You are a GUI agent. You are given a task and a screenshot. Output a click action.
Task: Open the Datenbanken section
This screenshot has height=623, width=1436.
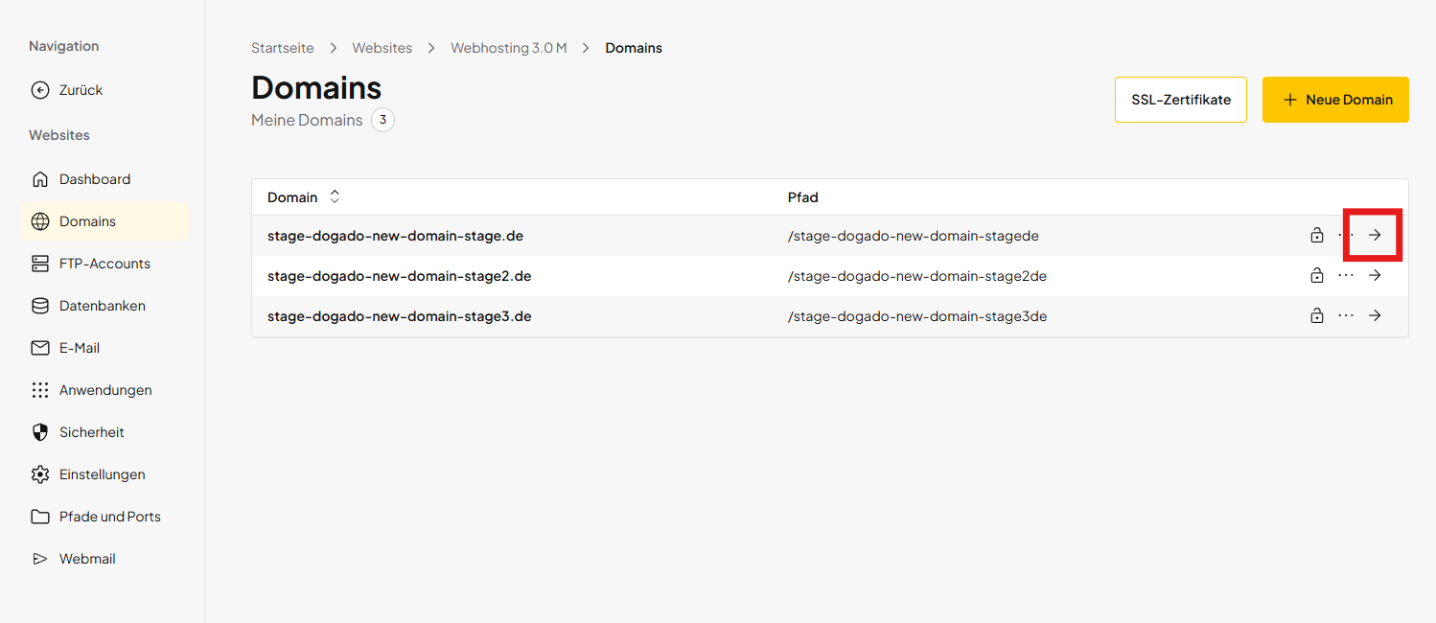[40, 305]
